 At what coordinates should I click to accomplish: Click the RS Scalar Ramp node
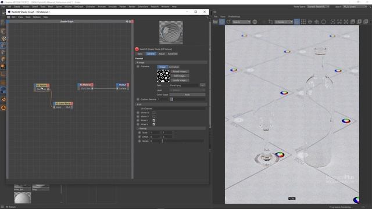63,105
